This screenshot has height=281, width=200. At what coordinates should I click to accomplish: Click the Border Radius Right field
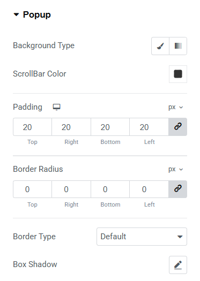pyautogui.click(x=71, y=189)
